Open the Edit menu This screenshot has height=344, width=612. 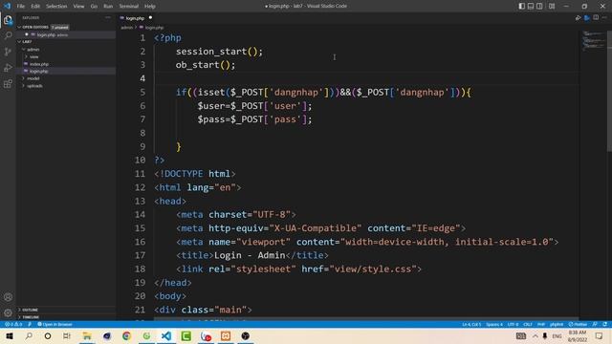[35, 7]
